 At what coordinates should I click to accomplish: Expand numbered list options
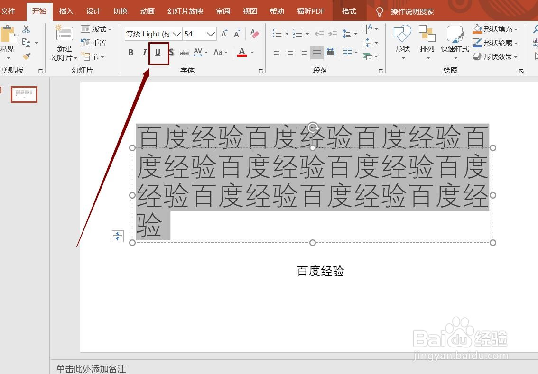307,34
